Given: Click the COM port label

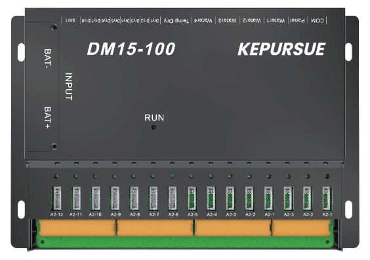Looking at the screenshot, I should point(317,21).
